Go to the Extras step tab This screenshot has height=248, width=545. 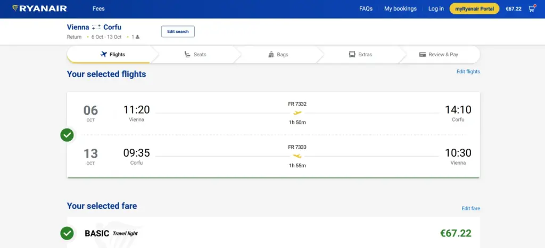pyautogui.click(x=360, y=55)
